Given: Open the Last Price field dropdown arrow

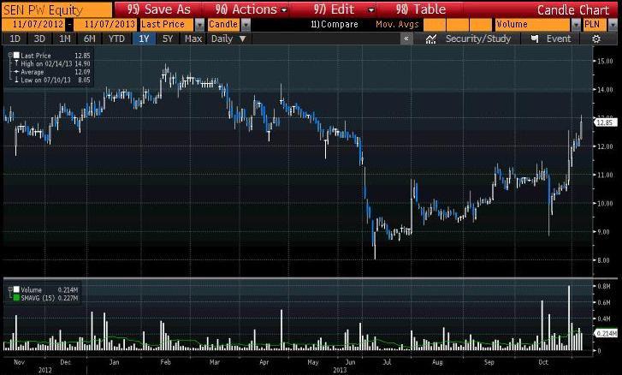Looking at the screenshot, I should pyautogui.click(x=199, y=25).
